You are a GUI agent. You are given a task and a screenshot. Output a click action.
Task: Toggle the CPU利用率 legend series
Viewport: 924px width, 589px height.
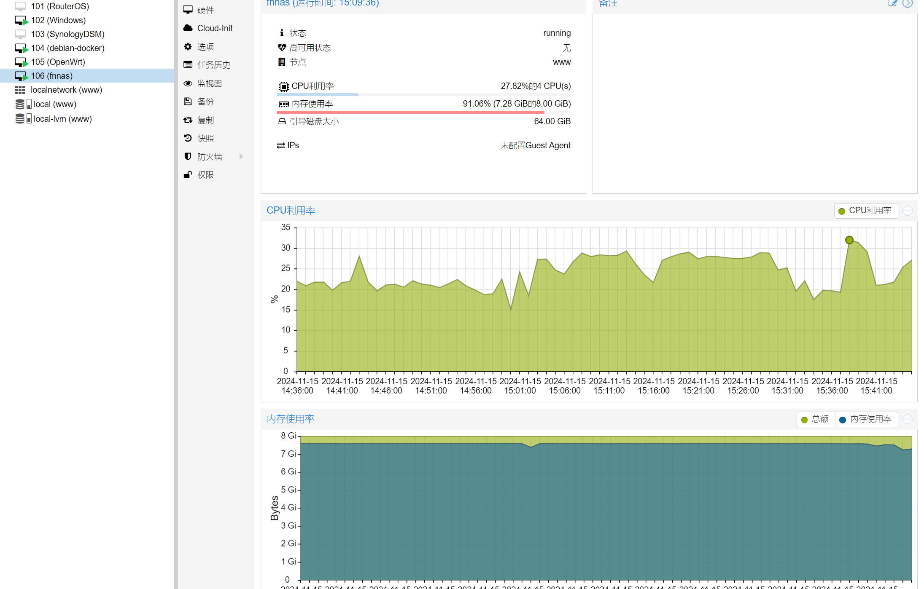[x=865, y=211]
